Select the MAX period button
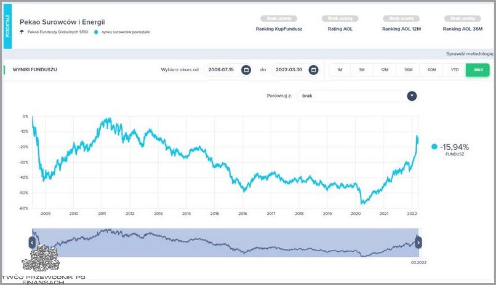496x285 pixels. [478, 70]
